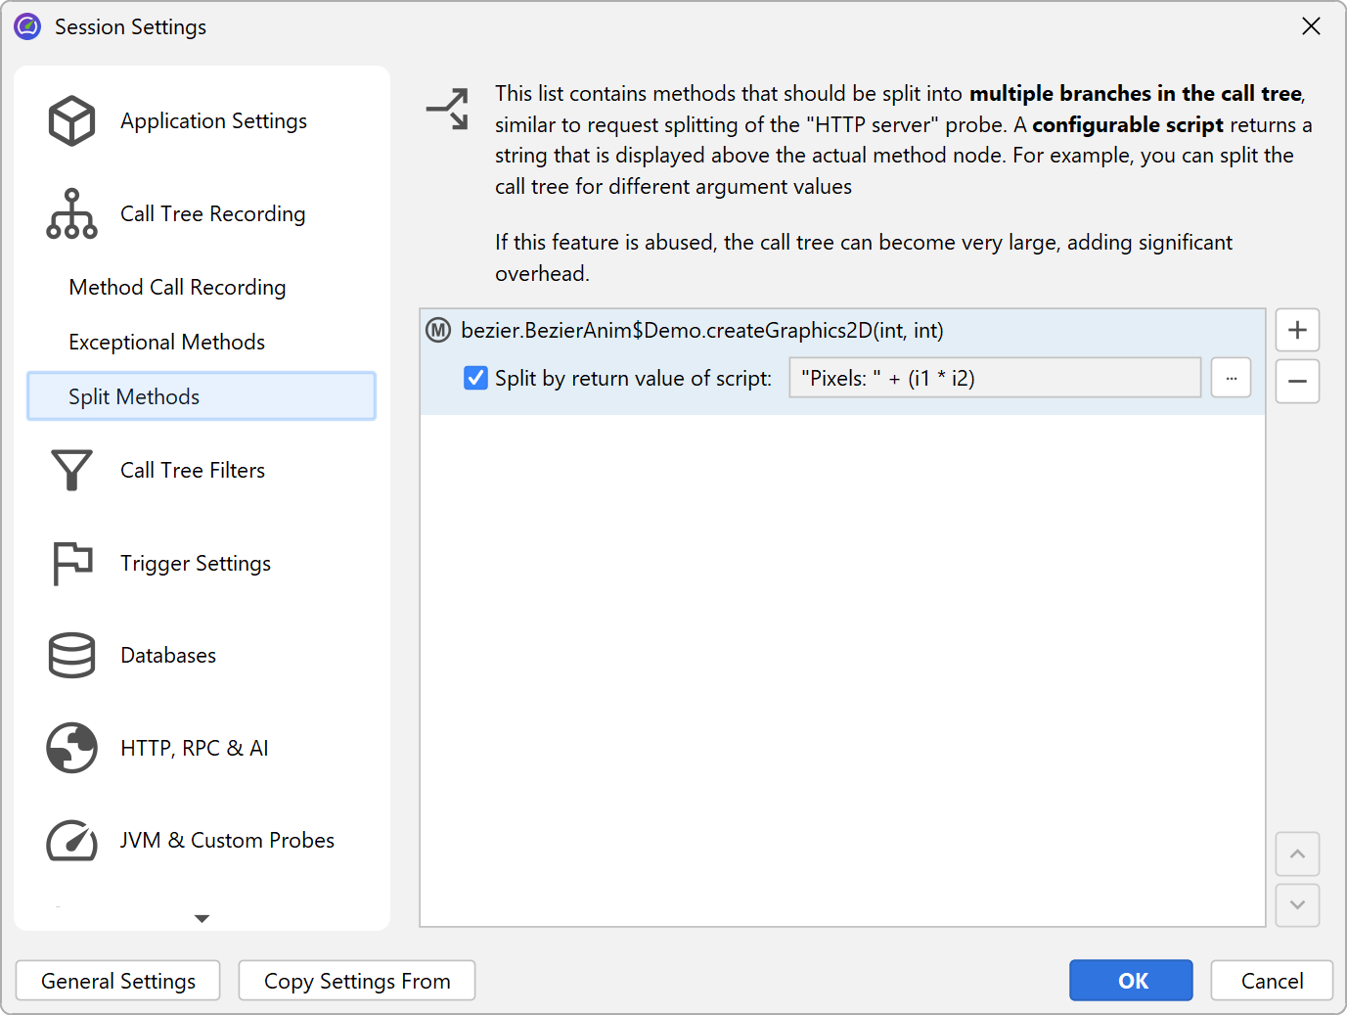Viewport: 1347px width, 1015px height.
Task: Click the Application Settings cube icon
Action: coord(71,121)
